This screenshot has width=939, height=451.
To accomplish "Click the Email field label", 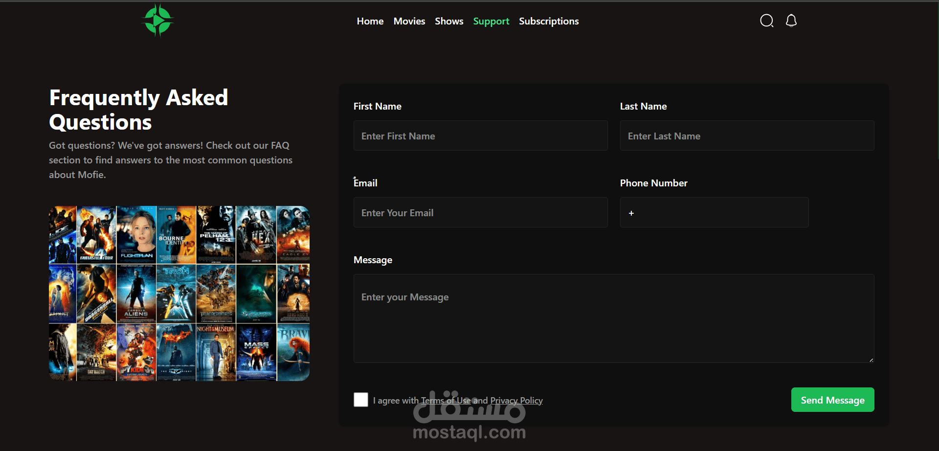I will tap(365, 183).
